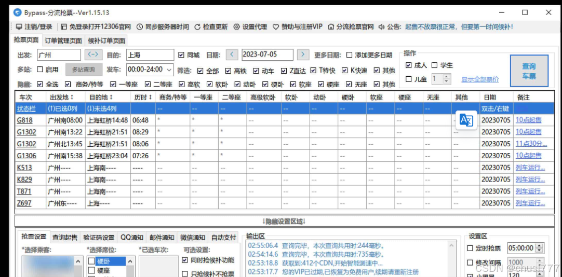Adjust the 定时抢票 time stepper
The image size is (562, 277).
(540, 248)
